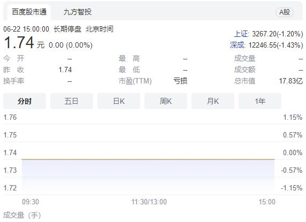This screenshot has width=306, height=222.
Task: Click the 最高 label
Action: (129, 58)
